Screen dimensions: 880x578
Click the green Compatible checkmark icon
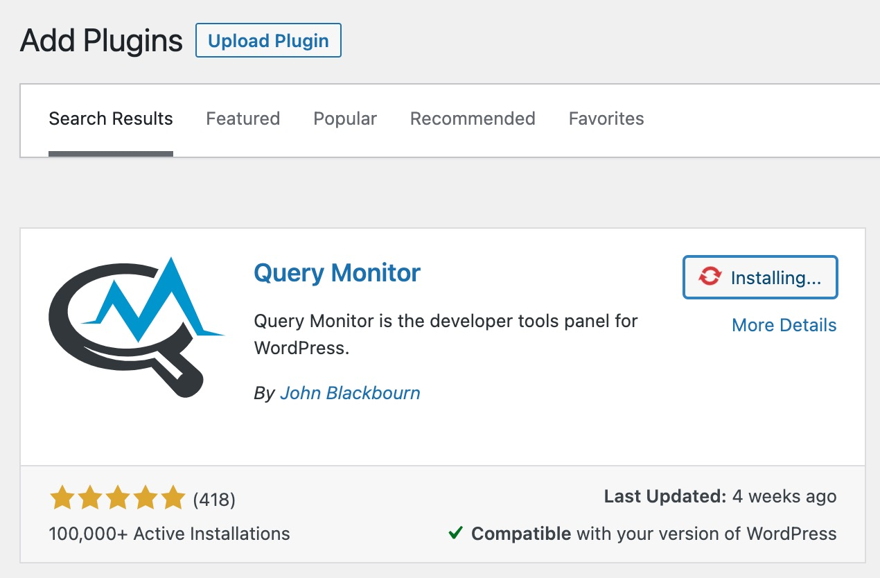click(x=455, y=533)
